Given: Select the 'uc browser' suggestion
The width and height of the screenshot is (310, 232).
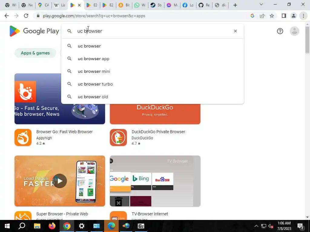Looking at the screenshot, I should pyautogui.click(x=153, y=46).
